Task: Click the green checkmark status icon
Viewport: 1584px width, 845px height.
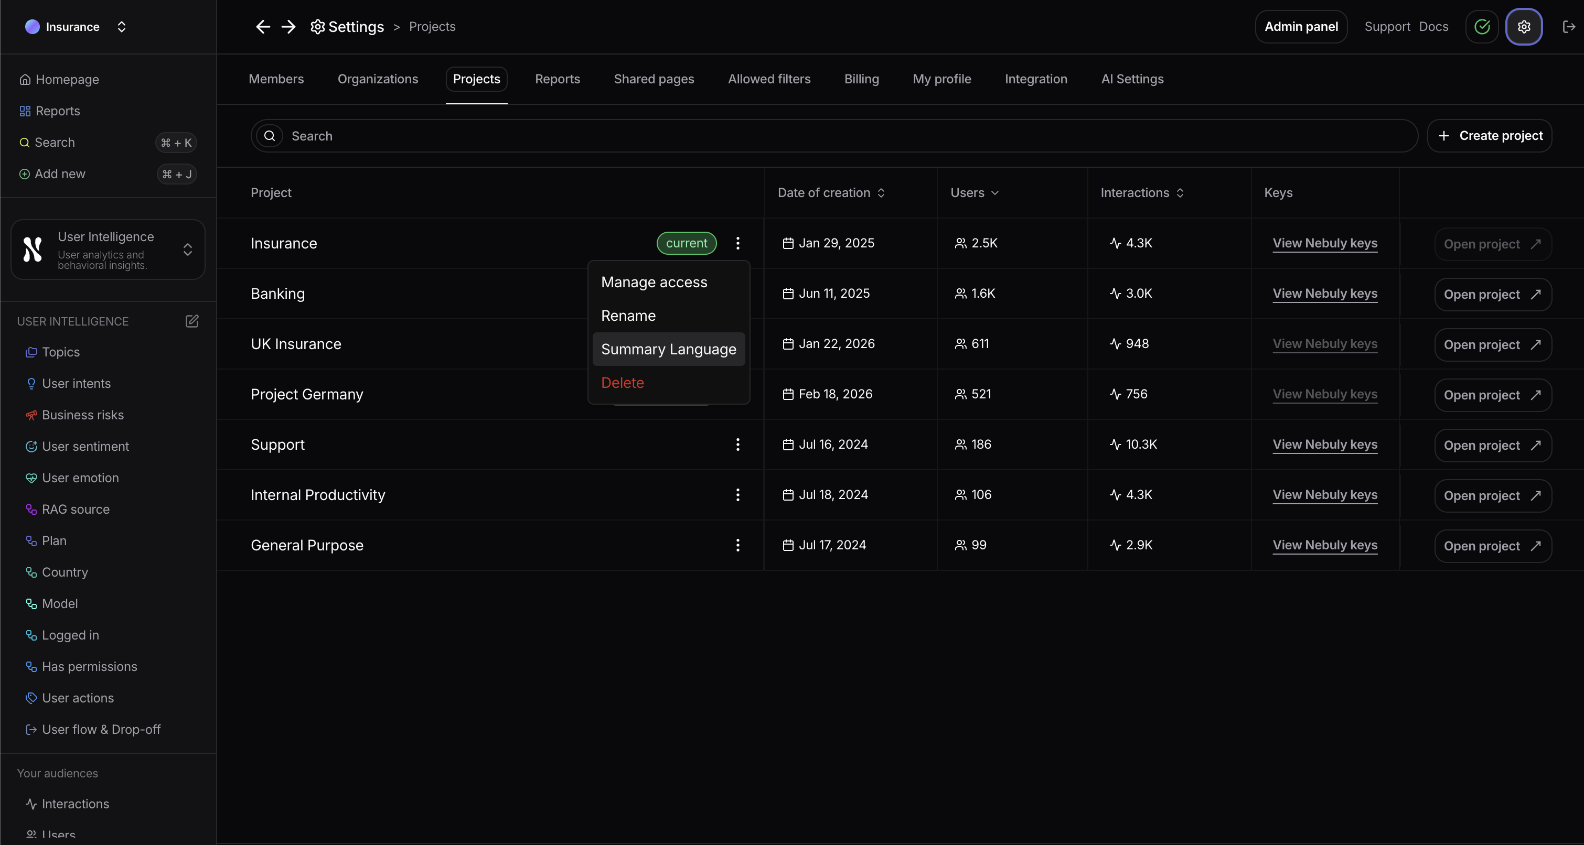Action: tap(1482, 26)
